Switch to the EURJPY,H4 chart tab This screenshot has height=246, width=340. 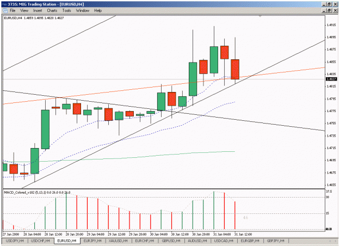click(92, 241)
